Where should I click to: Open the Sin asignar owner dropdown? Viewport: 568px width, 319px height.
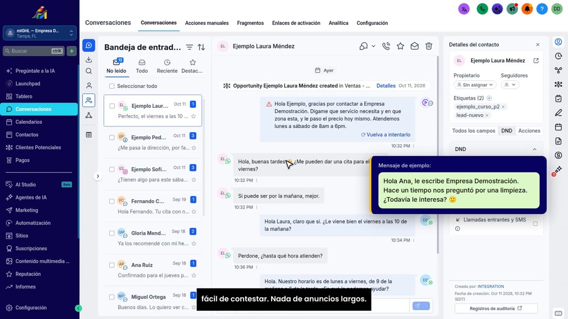point(475,85)
